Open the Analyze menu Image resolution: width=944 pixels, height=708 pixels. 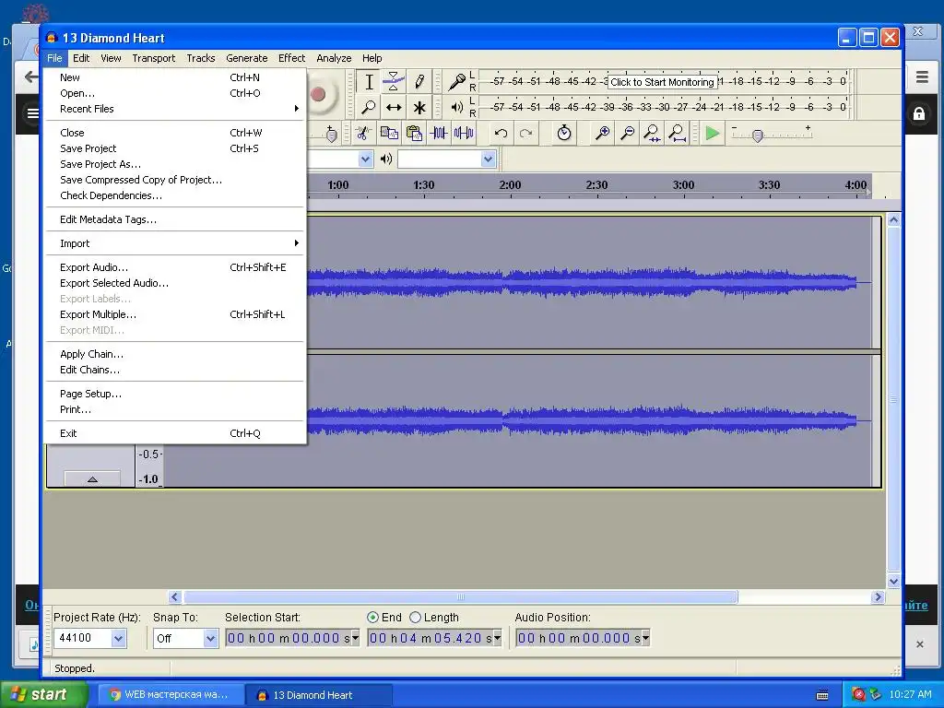[x=334, y=58]
